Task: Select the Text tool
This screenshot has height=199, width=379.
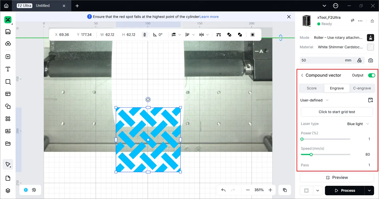Action: [x=8, y=69]
